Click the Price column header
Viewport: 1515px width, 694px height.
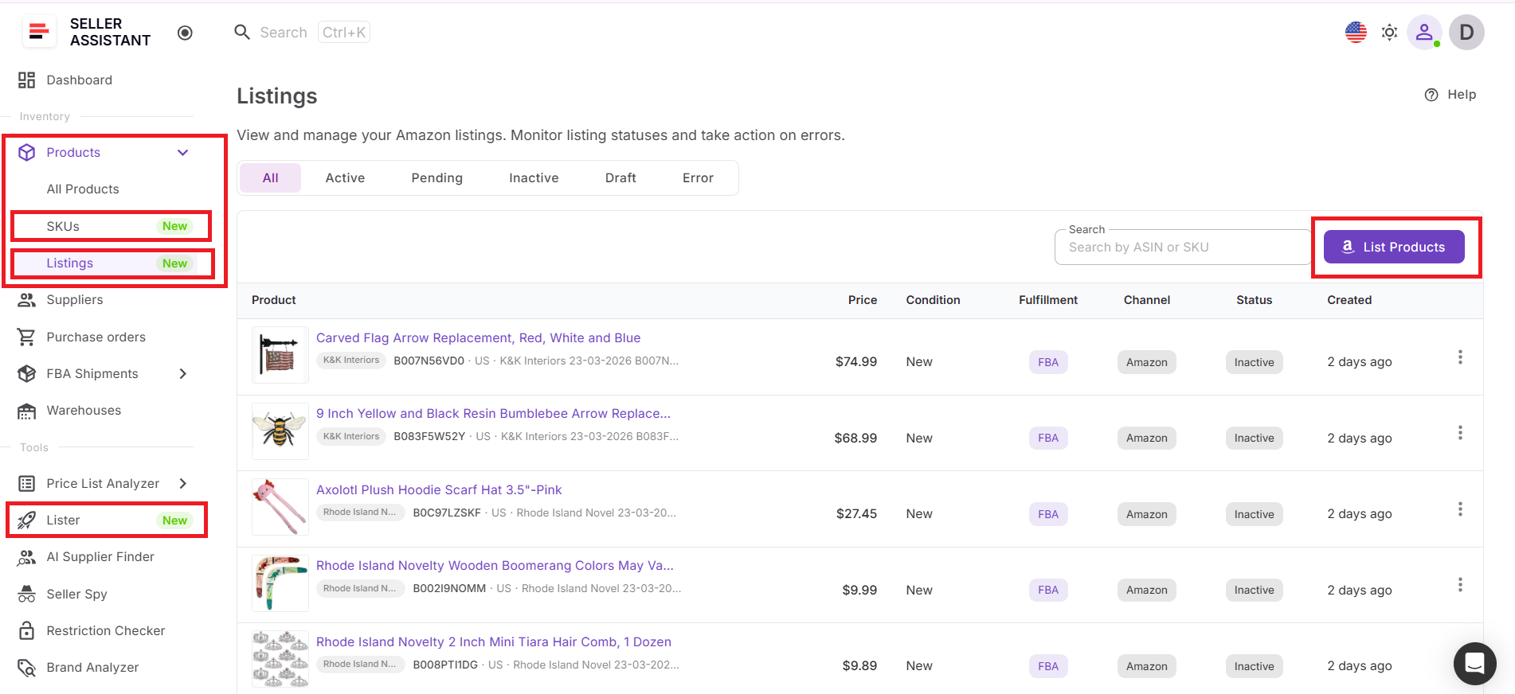pyautogui.click(x=862, y=300)
